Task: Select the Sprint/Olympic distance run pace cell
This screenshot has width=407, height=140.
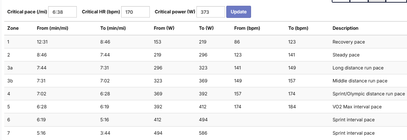Action: click(x=368, y=93)
